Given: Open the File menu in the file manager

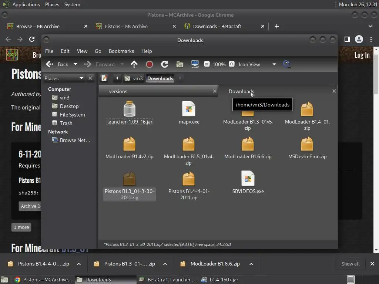Looking at the screenshot, I should pos(49,51).
